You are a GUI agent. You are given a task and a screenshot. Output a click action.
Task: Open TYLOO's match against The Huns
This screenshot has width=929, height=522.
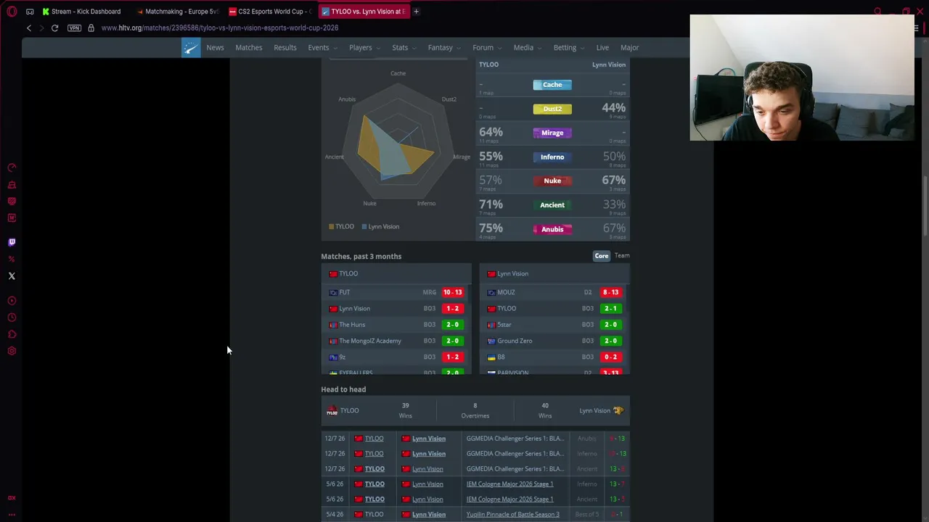tap(396, 325)
